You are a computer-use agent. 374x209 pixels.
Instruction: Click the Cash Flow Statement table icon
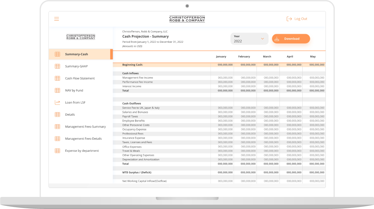click(57, 78)
